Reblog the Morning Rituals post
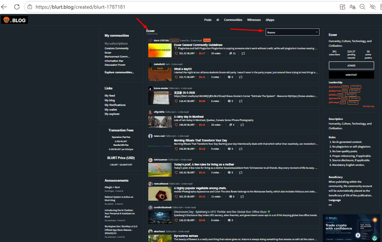The width and height of the screenshot is (382, 242). [x=241, y=149]
